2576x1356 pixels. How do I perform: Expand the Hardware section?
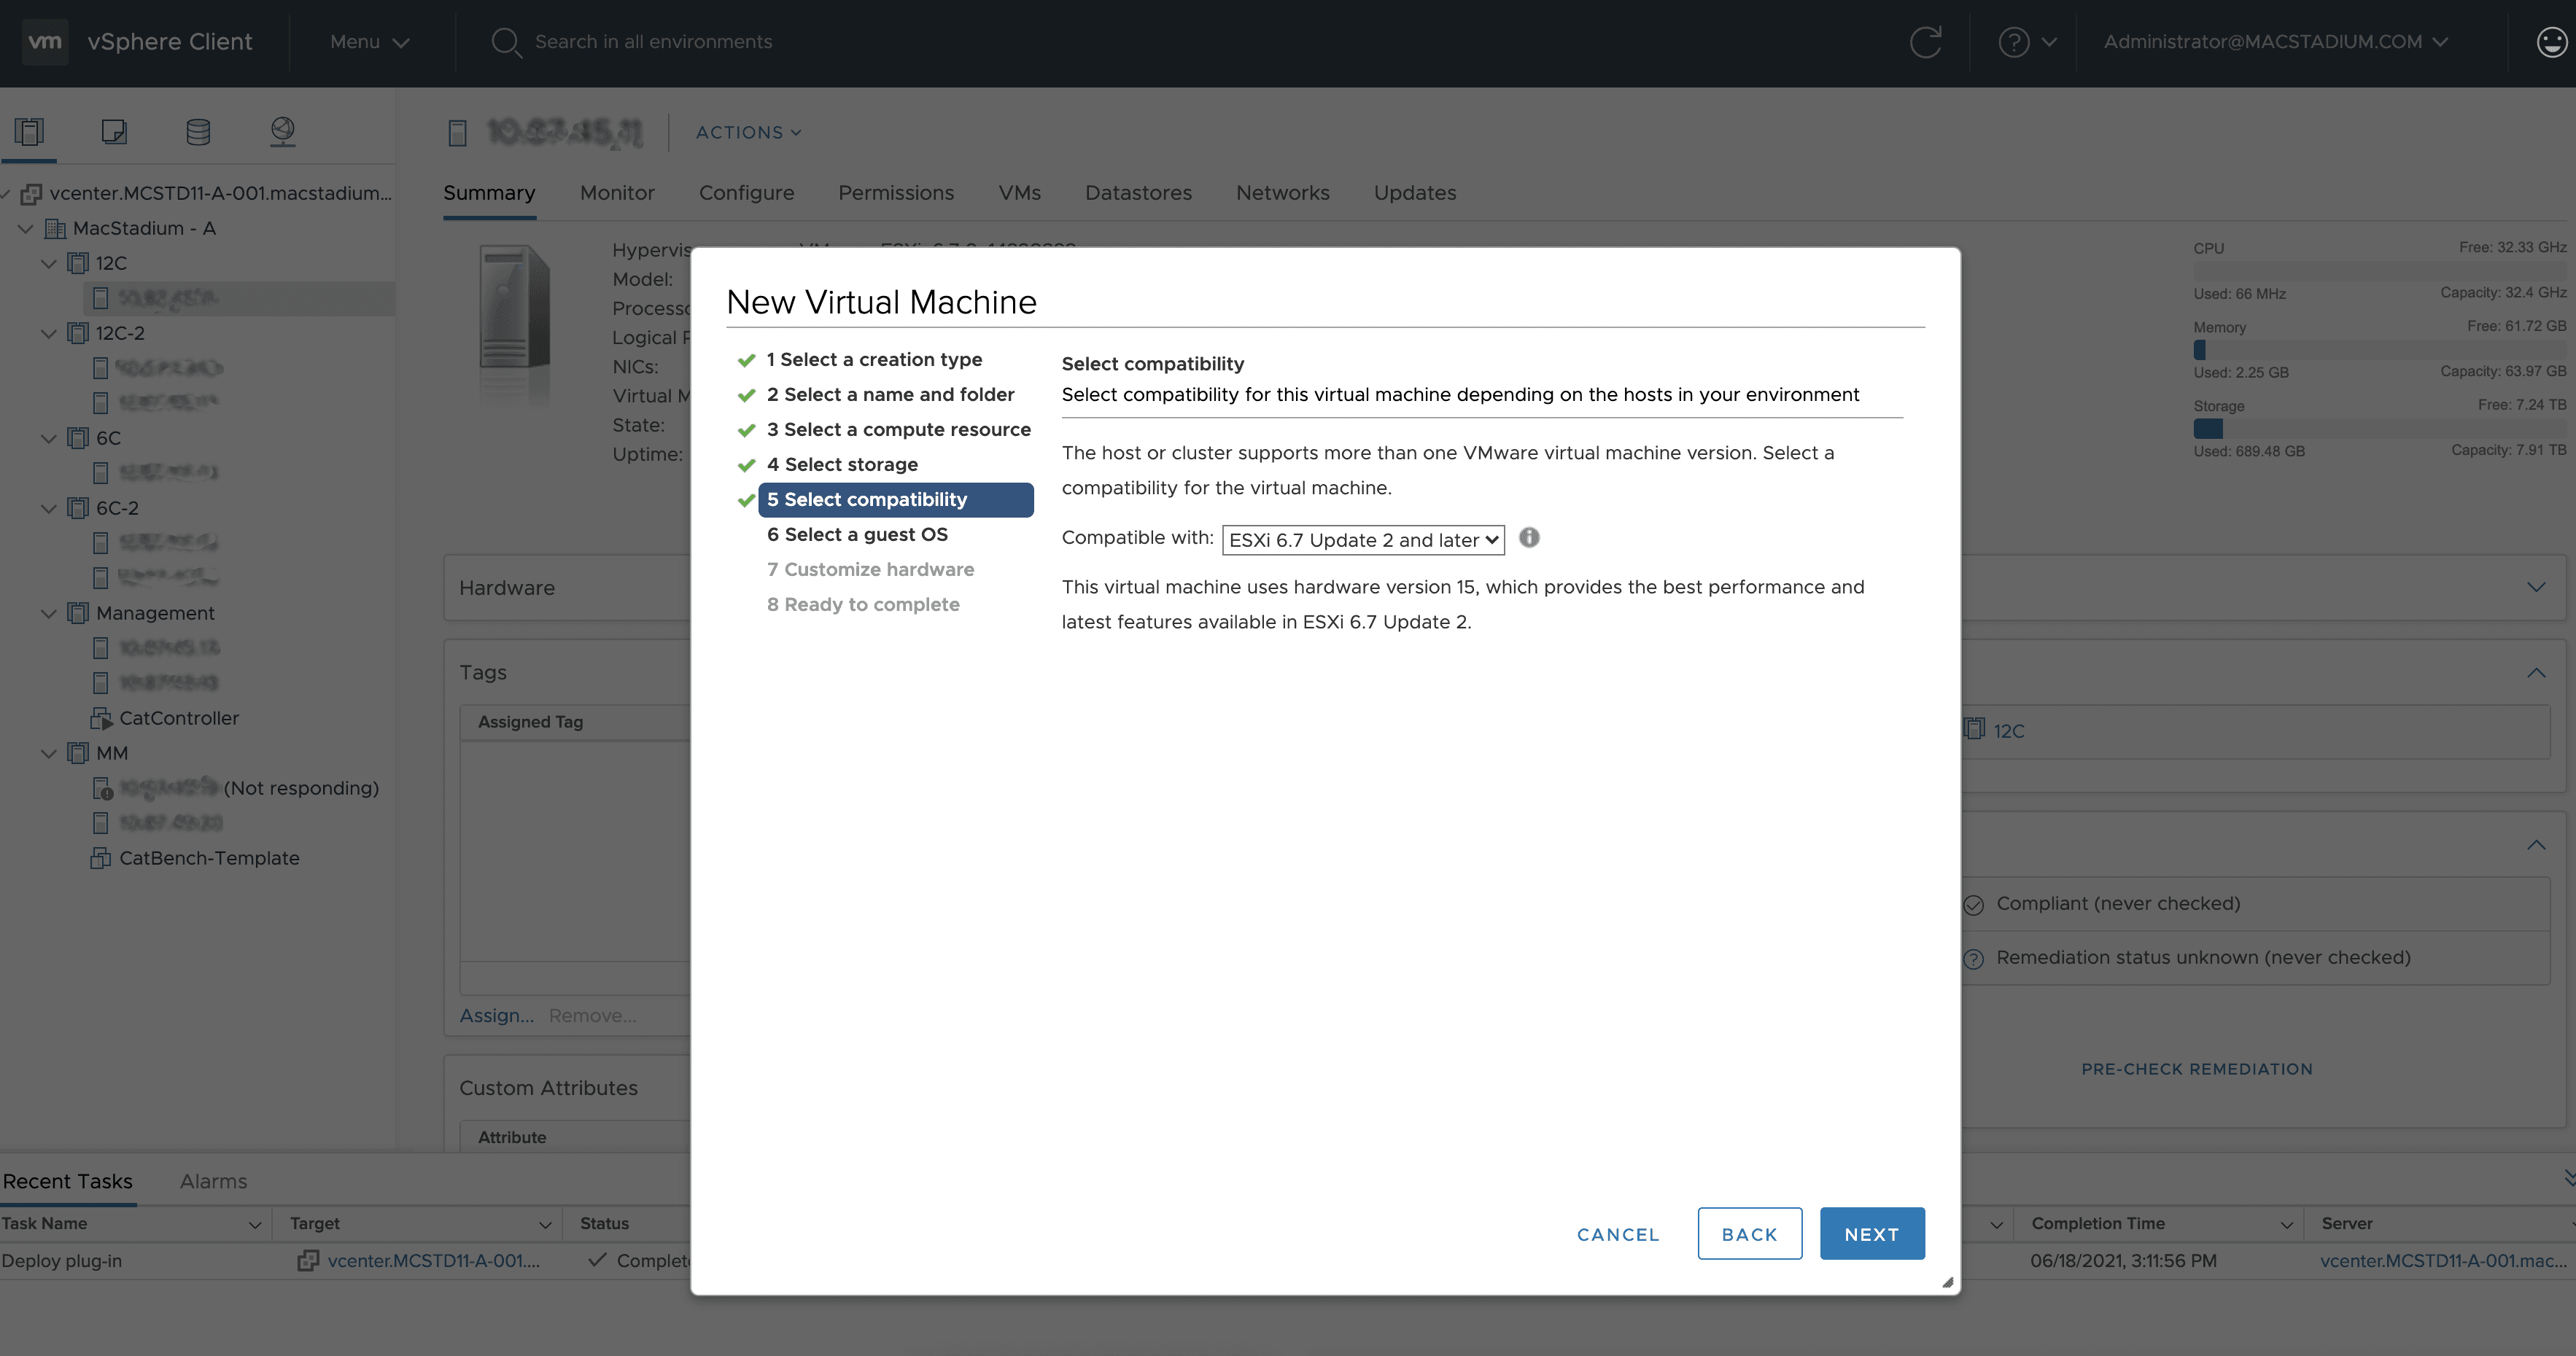(2537, 588)
